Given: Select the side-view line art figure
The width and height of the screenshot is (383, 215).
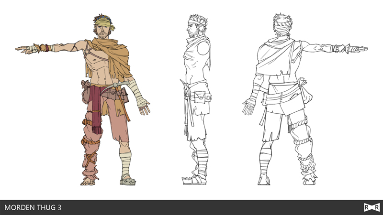Looking at the screenshot, I should [x=196, y=96].
